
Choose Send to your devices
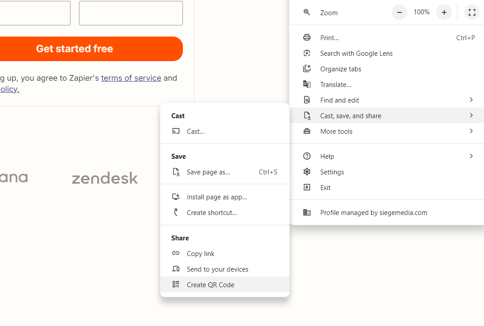tap(225, 269)
